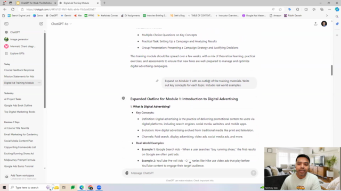The width and height of the screenshot is (341, 191).
Task: Select Digital Ad Training Module chat
Action: tap(19, 83)
